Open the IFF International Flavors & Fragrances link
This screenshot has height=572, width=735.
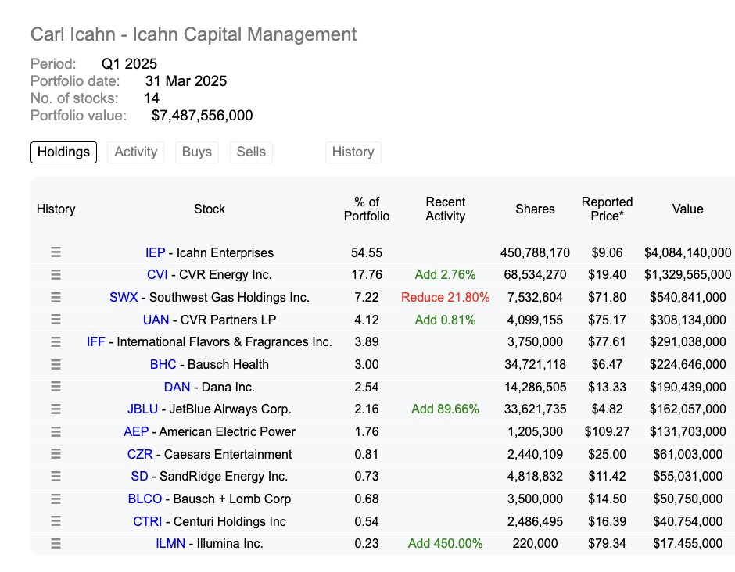[209, 341]
